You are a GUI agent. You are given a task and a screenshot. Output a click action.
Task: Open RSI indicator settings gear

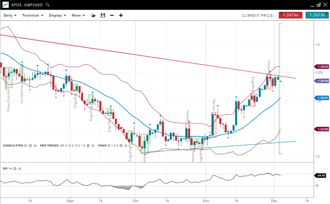(x=15, y=168)
